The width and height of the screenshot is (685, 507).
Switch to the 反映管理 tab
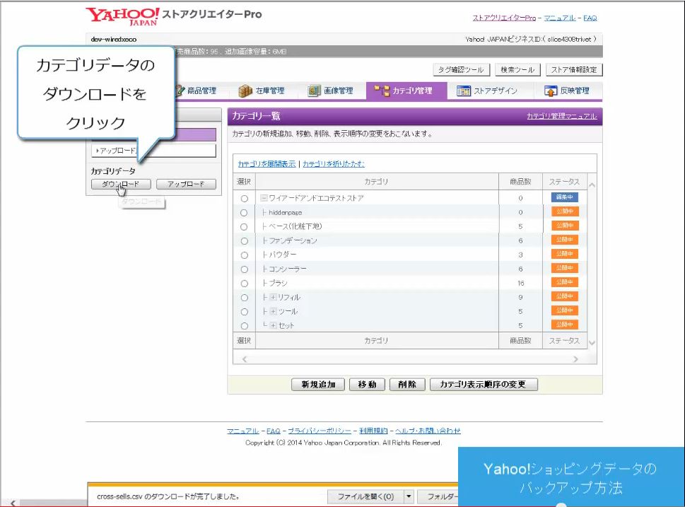(568, 91)
